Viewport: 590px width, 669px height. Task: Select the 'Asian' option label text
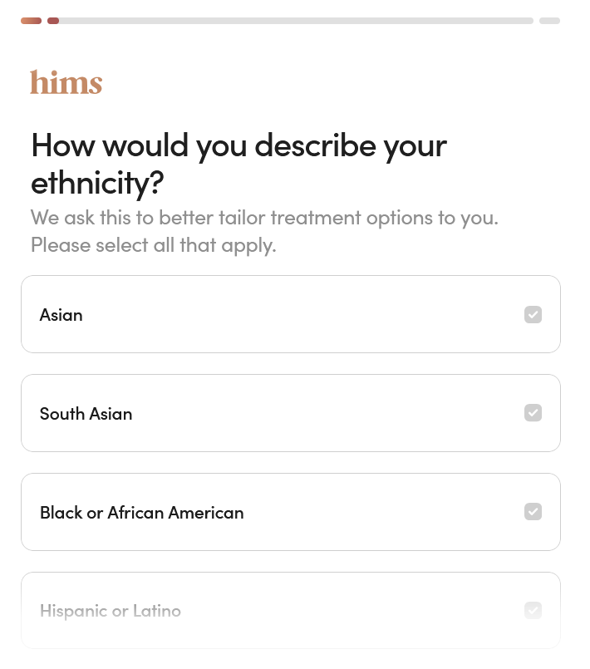pos(61,316)
